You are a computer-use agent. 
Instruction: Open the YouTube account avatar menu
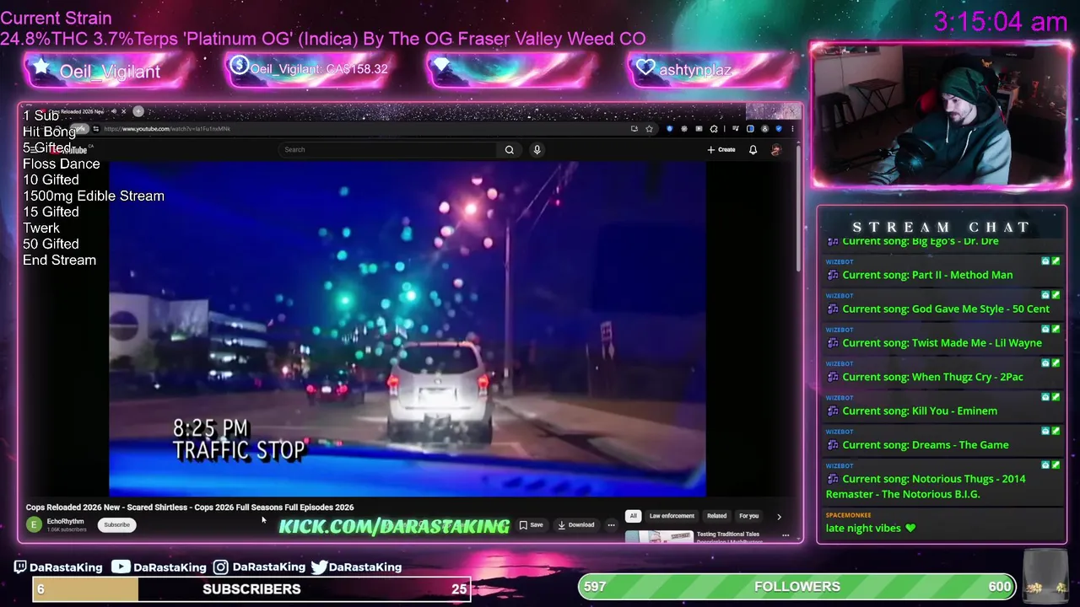point(775,150)
